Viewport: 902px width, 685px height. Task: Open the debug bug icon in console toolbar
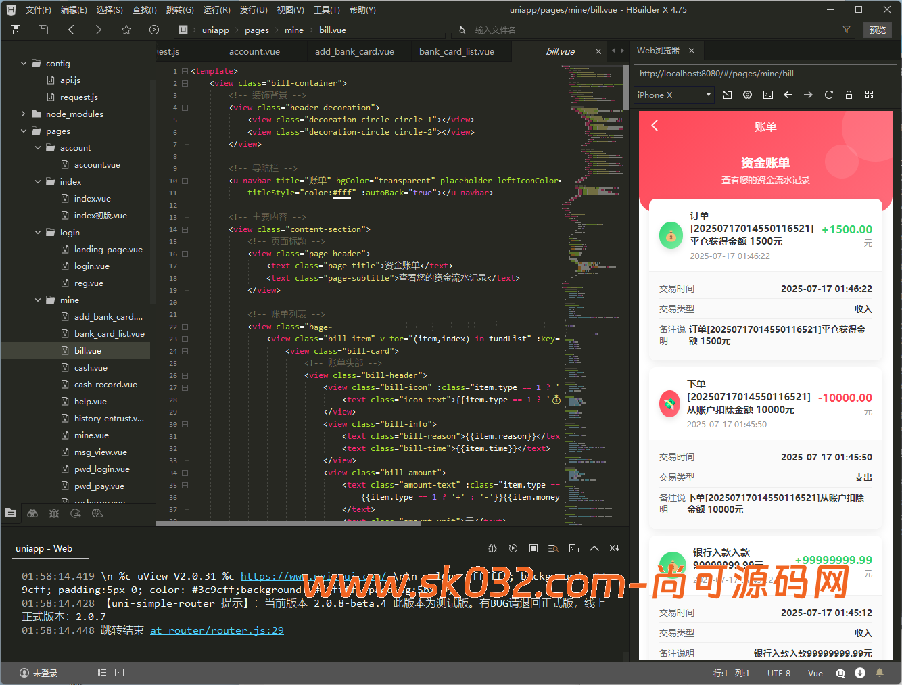[x=493, y=548]
